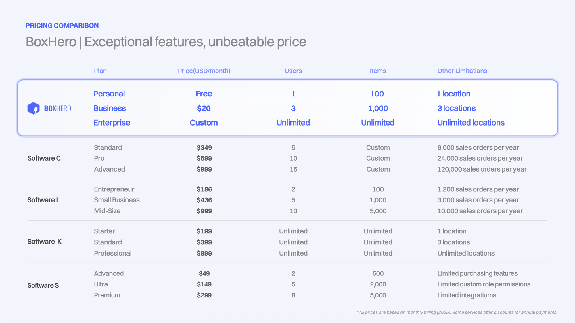The width and height of the screenshot is (575, 323).
Task: Select the Price(USD/month) column header
Action: (204, 71)
